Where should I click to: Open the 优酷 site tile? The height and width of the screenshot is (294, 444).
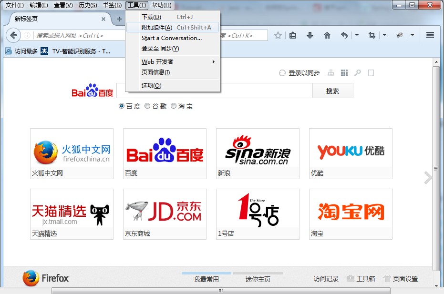coord(351,153)
